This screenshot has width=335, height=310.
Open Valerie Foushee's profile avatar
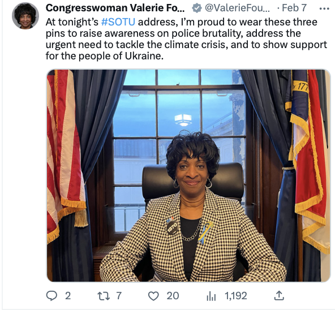point(25,16)
